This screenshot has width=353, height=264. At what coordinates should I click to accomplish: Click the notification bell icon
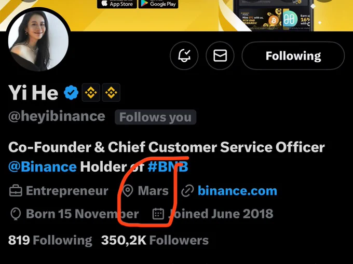click(184, 55)
